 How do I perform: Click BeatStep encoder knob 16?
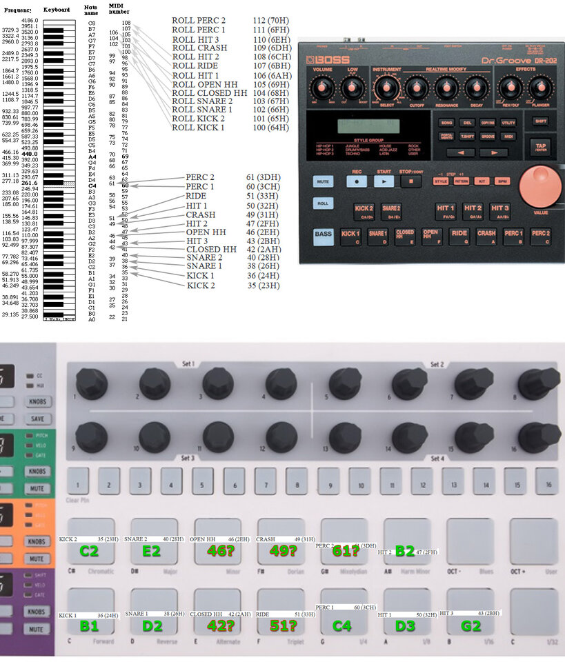click(x=540, y=436)
